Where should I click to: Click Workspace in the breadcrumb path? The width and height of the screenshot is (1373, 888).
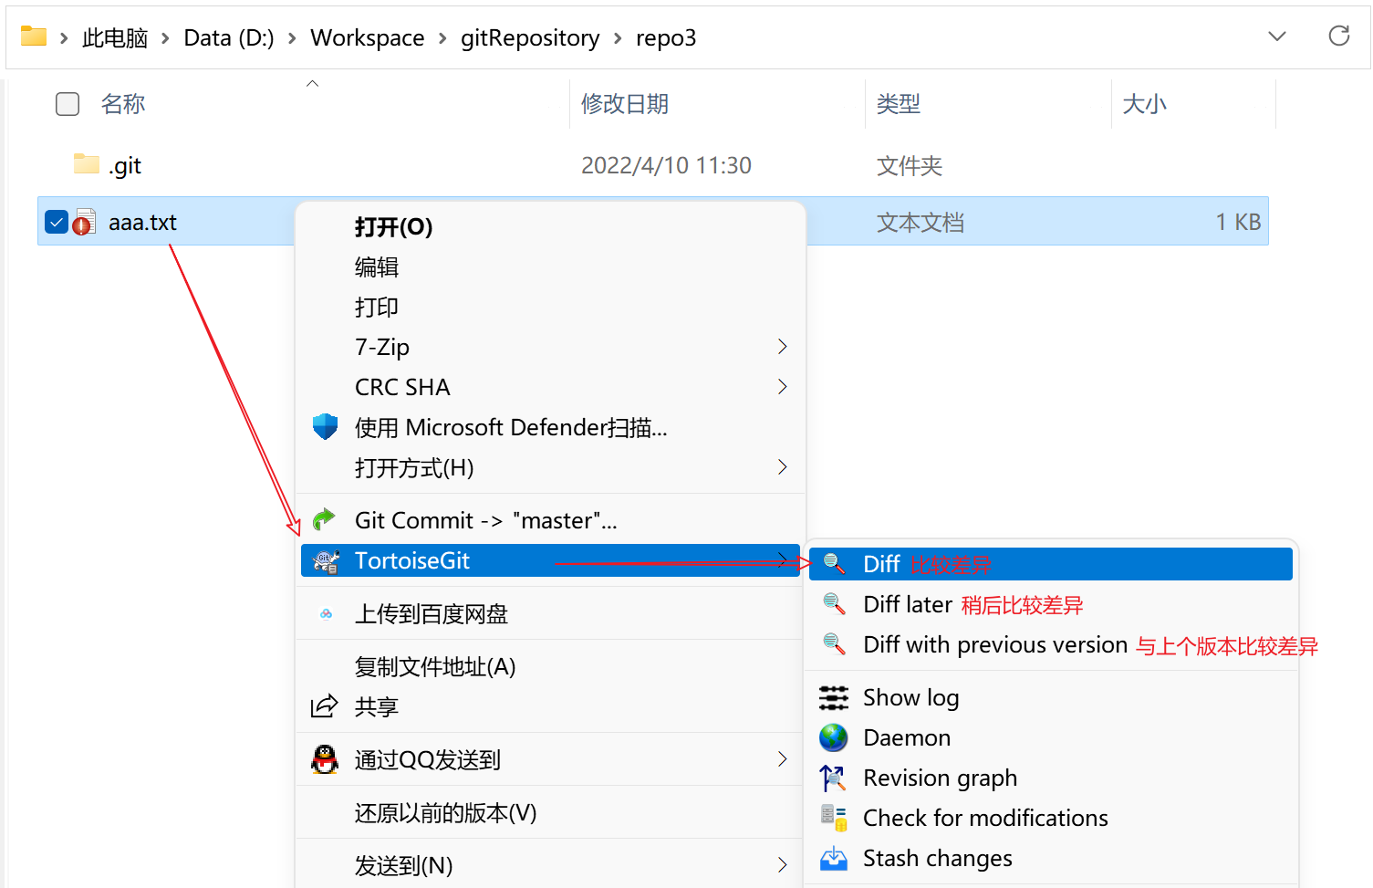point(367,38)
